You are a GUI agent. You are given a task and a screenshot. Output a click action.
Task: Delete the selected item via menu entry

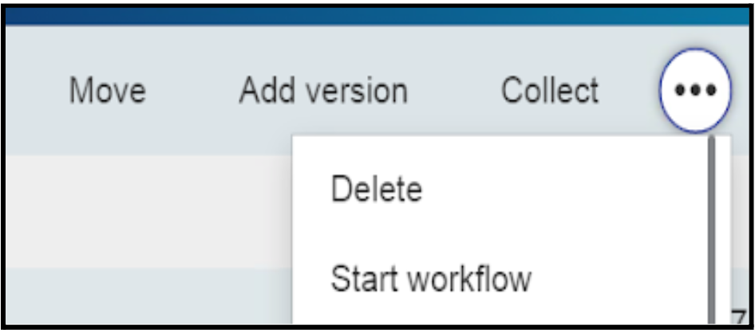point(376,190)
